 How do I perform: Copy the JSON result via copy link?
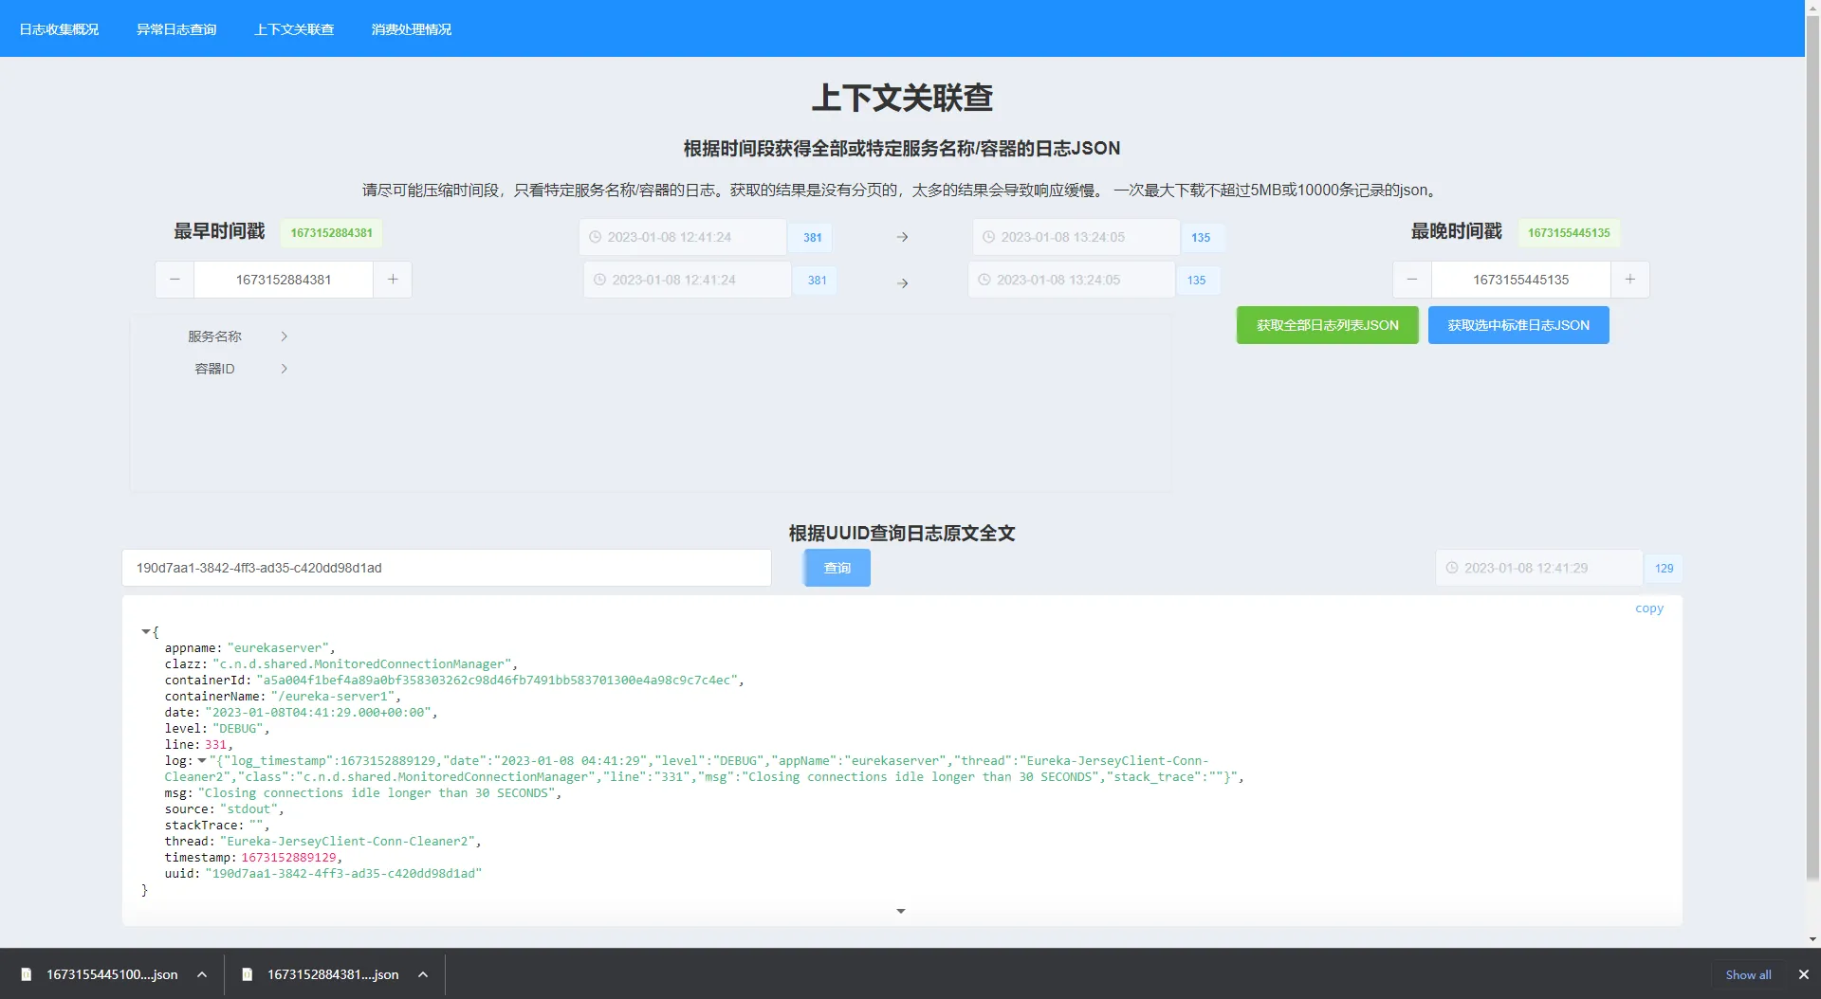1648,608
